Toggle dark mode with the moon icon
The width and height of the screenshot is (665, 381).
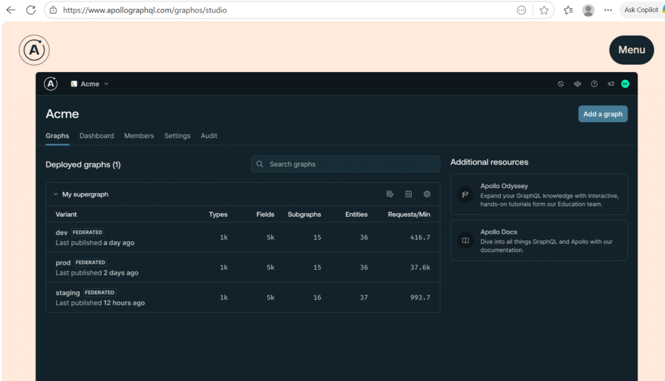(561, 84)
